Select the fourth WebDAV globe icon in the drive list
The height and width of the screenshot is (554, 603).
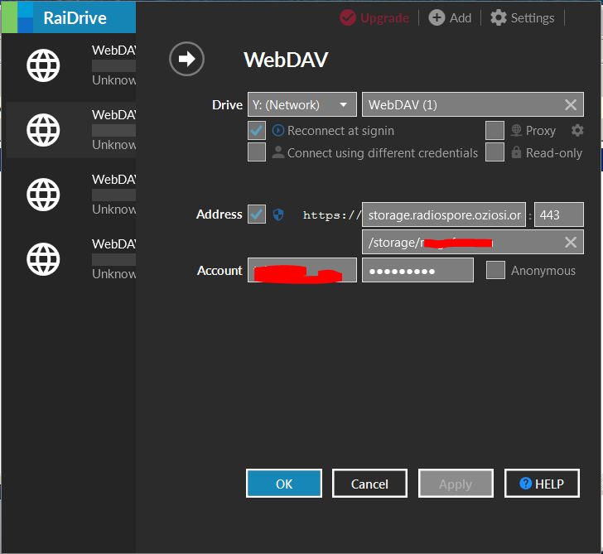[43, 259]
